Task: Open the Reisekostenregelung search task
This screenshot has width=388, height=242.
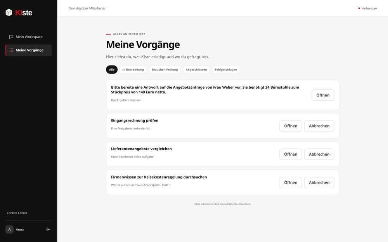Action: click(291, 182)
